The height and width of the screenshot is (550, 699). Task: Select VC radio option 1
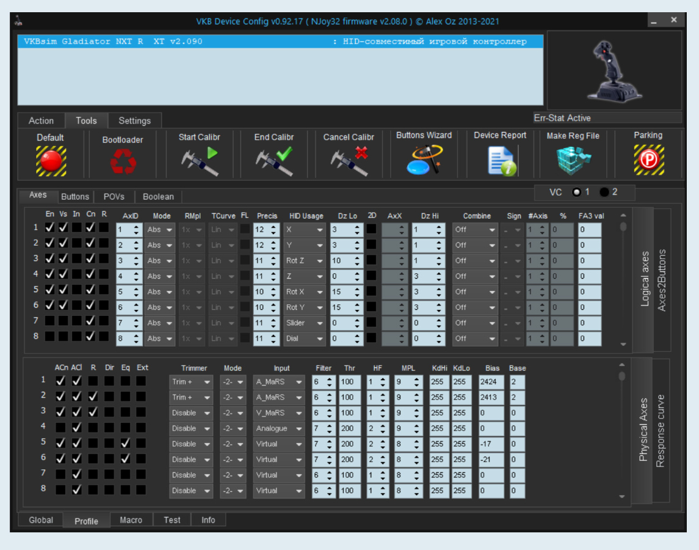click(x=576, y=192)
